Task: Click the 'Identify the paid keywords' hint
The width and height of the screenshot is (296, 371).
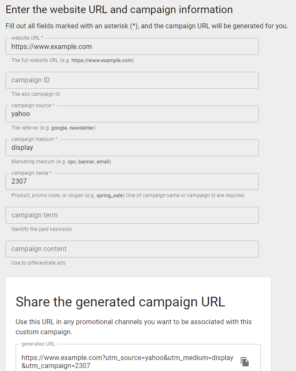Action: [x=41, y=229]
